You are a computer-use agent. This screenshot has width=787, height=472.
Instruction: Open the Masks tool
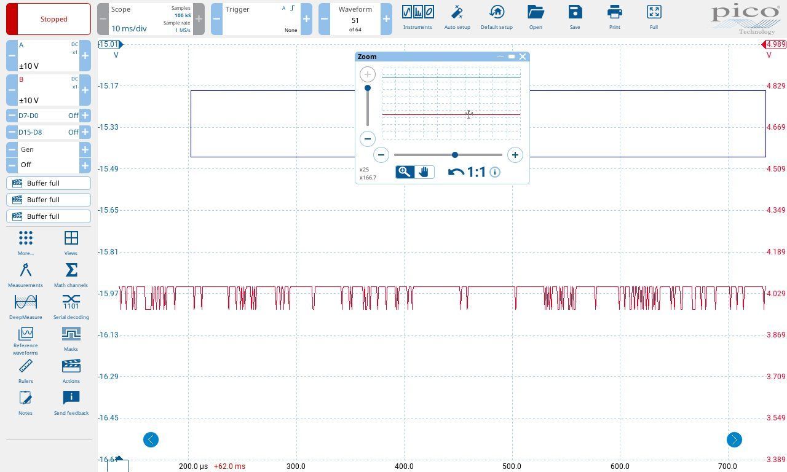[x=71, y=339]
